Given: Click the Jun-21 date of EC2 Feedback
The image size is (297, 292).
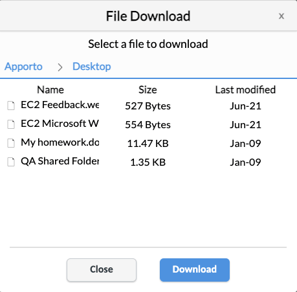Looking at the screenshot, I should pos(245,106).
